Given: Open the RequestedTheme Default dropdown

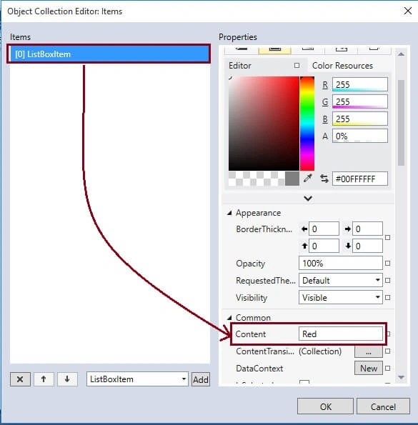Looking at the screenshot, I should pos(341,280).
